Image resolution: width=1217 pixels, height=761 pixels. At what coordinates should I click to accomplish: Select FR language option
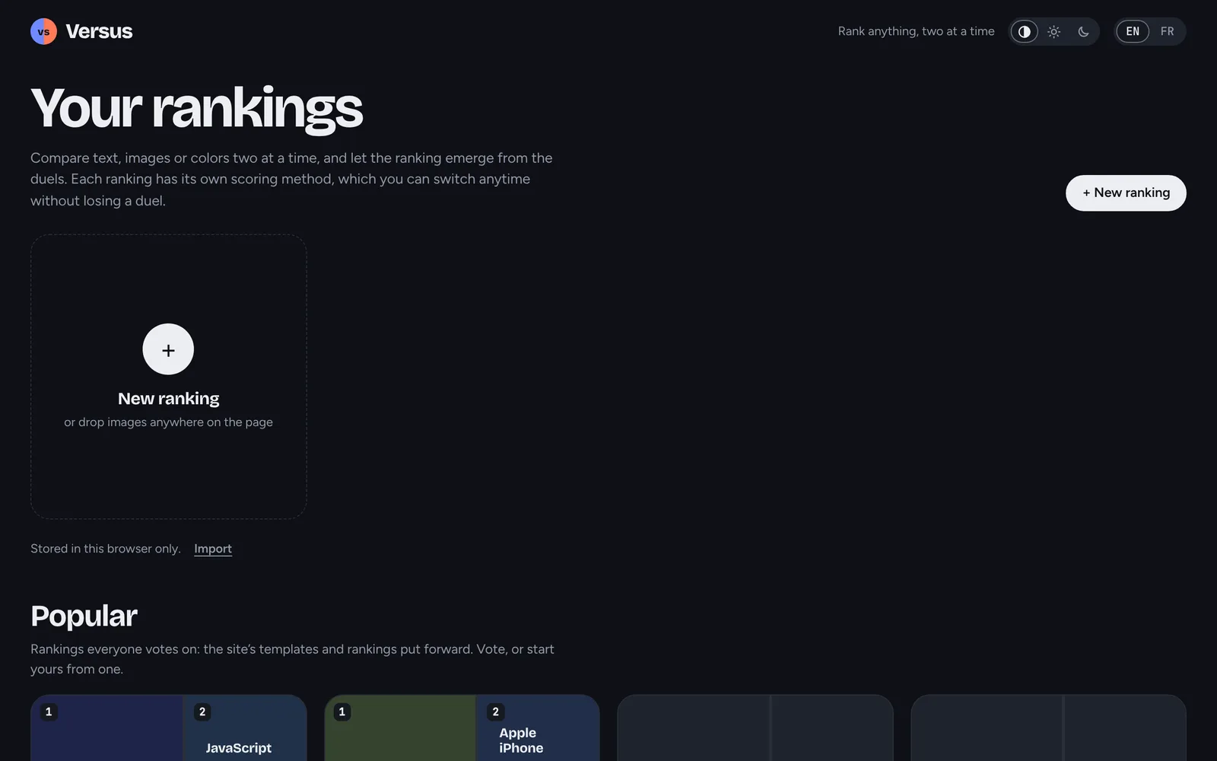(1167, 31)
